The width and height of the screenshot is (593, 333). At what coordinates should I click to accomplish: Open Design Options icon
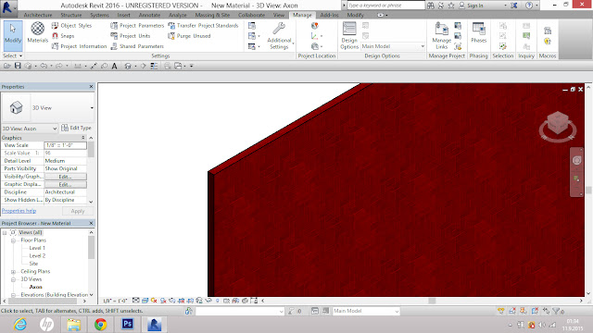[349, 35]
